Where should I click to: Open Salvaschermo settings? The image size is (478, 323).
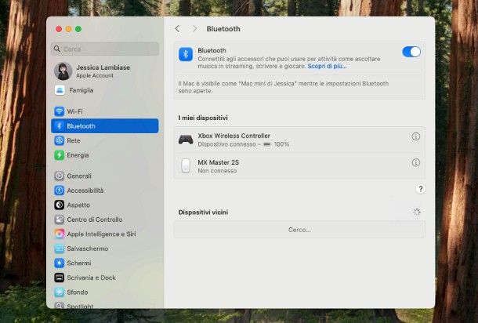87,249
